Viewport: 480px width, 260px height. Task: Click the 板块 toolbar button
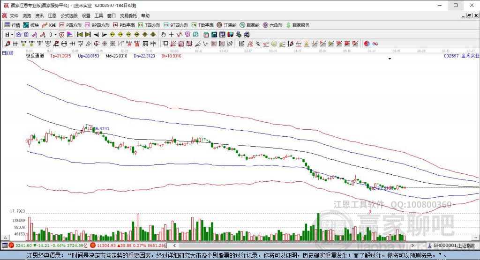click(x=31, y=25)
